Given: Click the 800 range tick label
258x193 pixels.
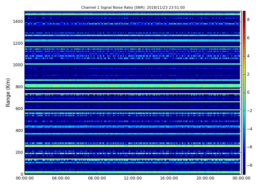Looking at the screenshot, I should pyautogui.click(x=19, y=87).
